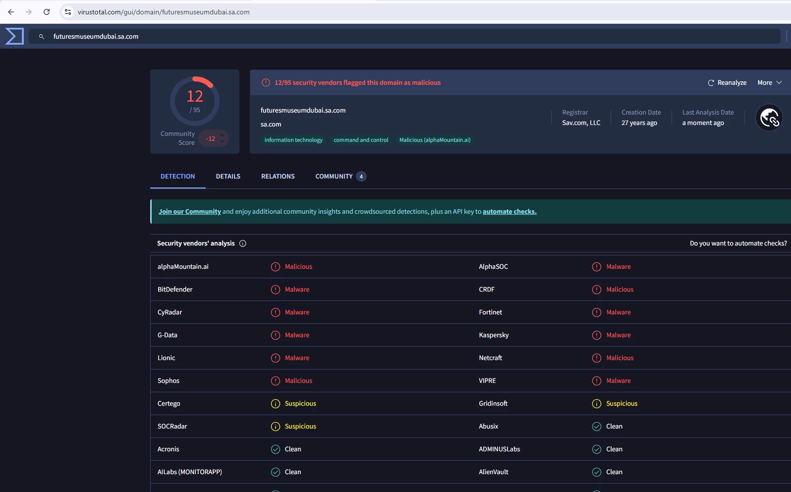Screen dimensions: 791x492
Task: Reload the current page
Action: pos(47,12)
